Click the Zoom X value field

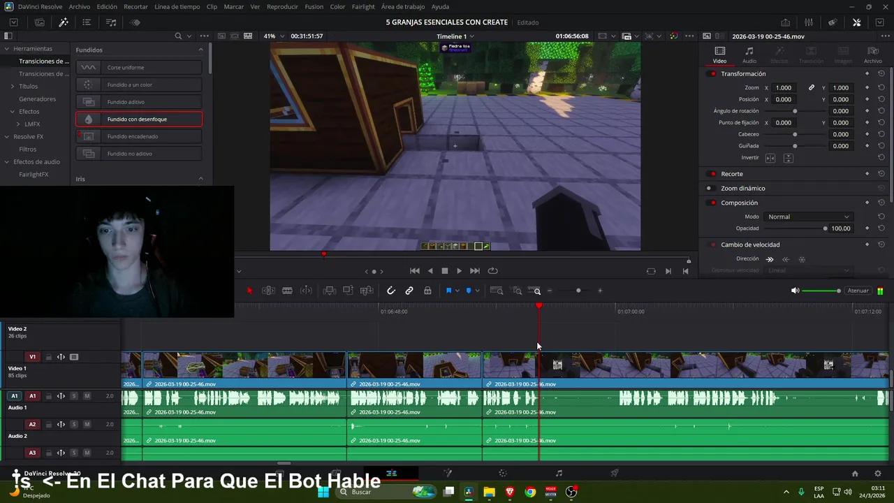point(784,88)
